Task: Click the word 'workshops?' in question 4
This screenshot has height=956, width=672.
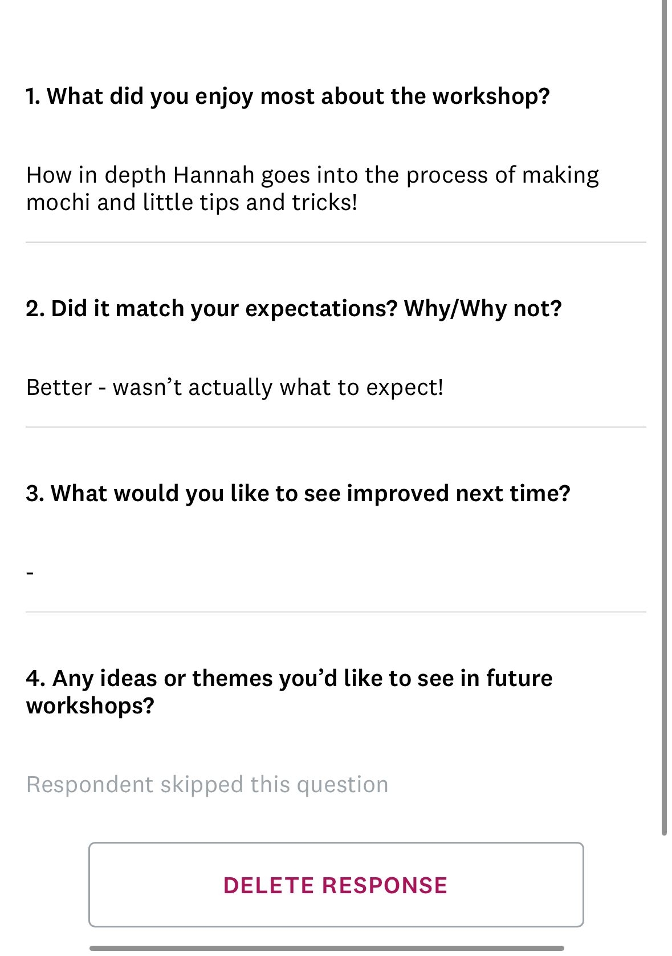Action: pos(89,706)
